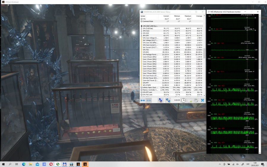Select the Memory Controller Clock row

coord(171,90)
